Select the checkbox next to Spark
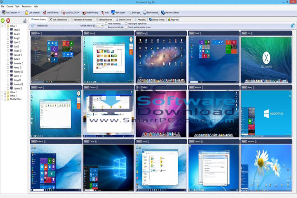The width and height of the screenshot is (297, 198). coord(8,42)
